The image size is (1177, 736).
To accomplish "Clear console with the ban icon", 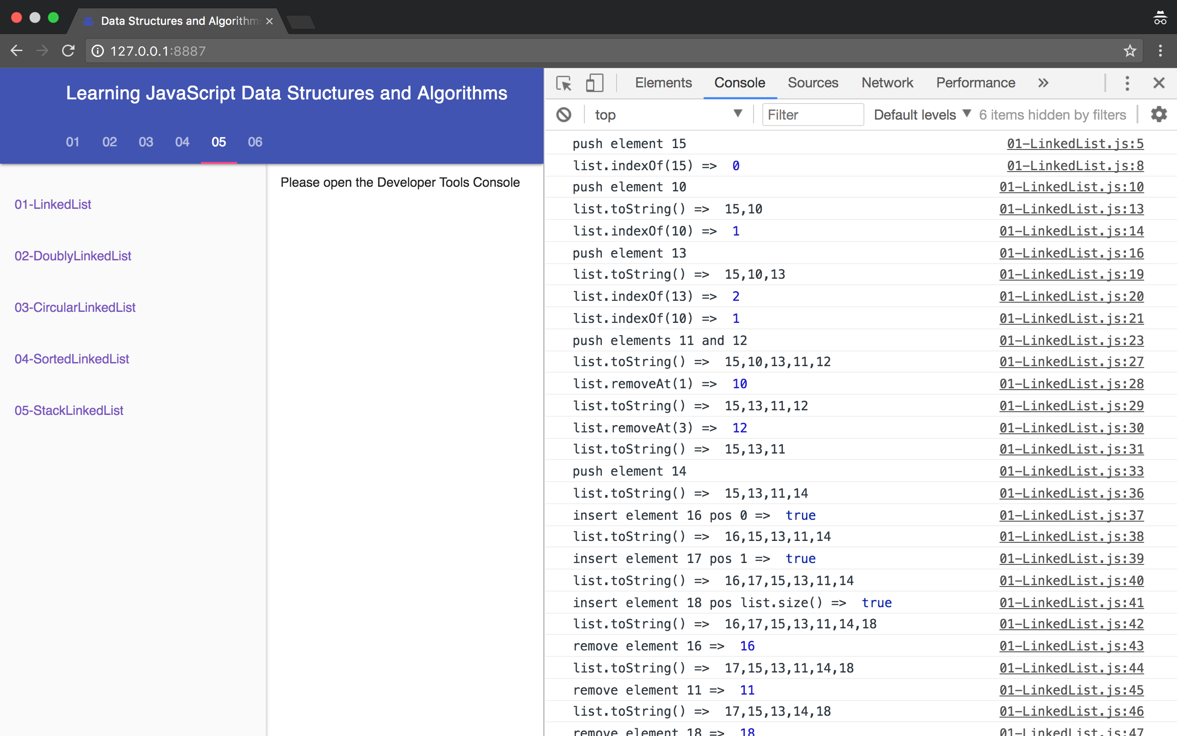I will tap(564, 115).
